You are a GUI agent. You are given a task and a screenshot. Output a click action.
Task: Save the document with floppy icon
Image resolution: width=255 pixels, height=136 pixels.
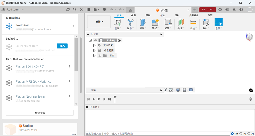pyautogui.click(x=105, y=10)
